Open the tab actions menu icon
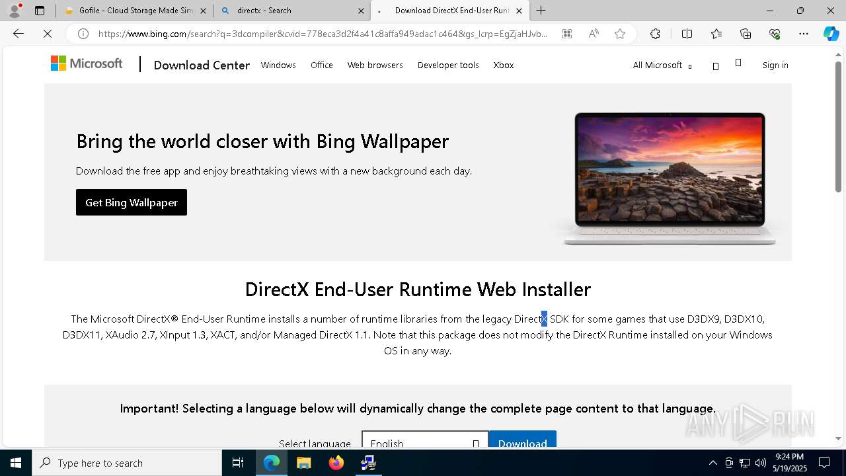This screenshot has width=846, height=476. click(40, 11)
